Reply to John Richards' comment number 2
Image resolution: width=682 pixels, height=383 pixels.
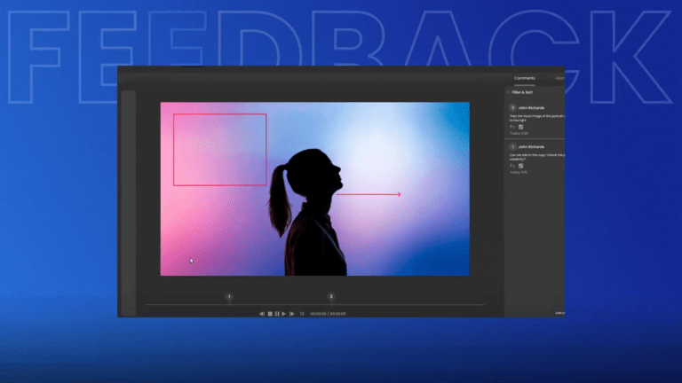(x=512, y=127)
